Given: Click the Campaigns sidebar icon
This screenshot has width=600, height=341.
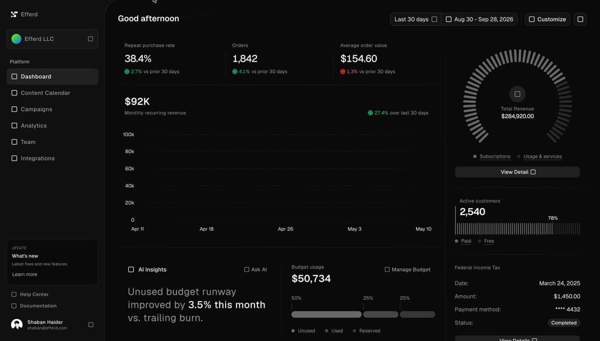Looking at the screenshot, I should [14, 109].
